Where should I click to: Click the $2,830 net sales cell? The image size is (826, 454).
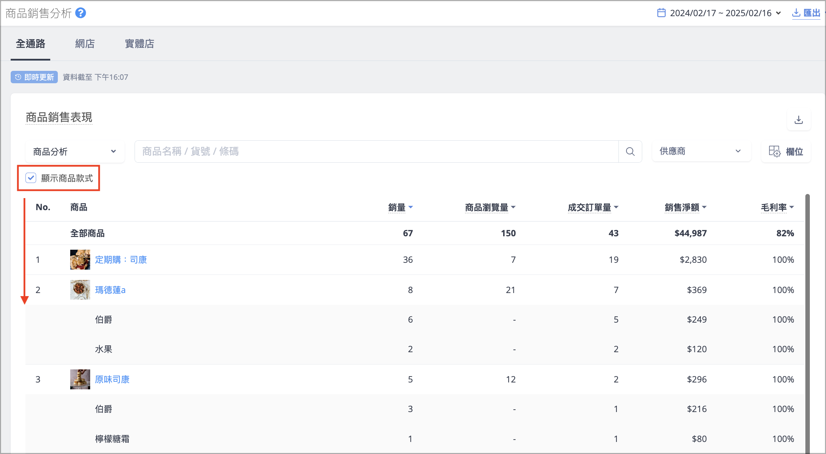pyautogui.click(x=693, y=260)
